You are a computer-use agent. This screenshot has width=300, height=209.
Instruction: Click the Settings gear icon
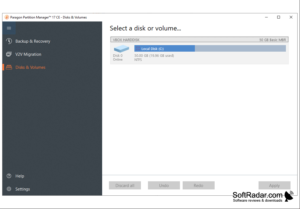9,189
